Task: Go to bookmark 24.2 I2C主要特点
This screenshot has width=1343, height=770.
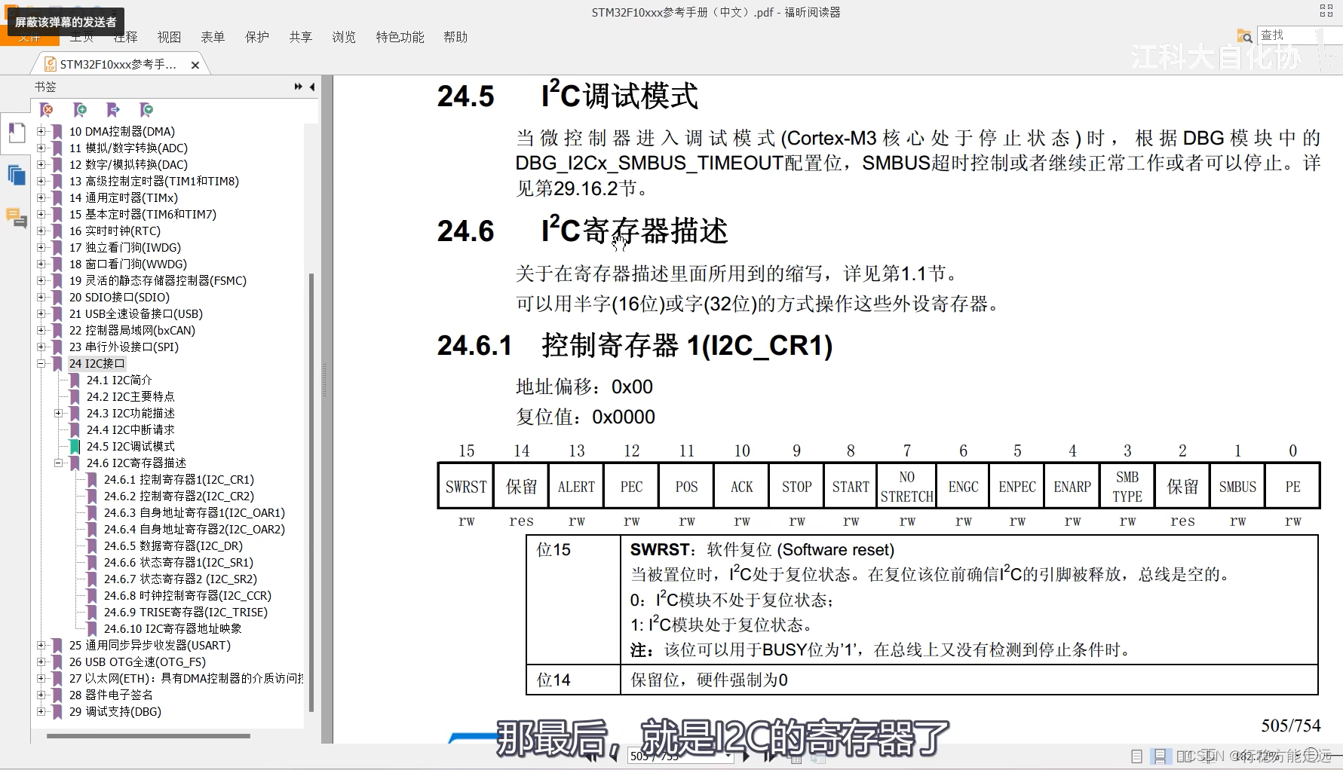Action: (130, 396)
